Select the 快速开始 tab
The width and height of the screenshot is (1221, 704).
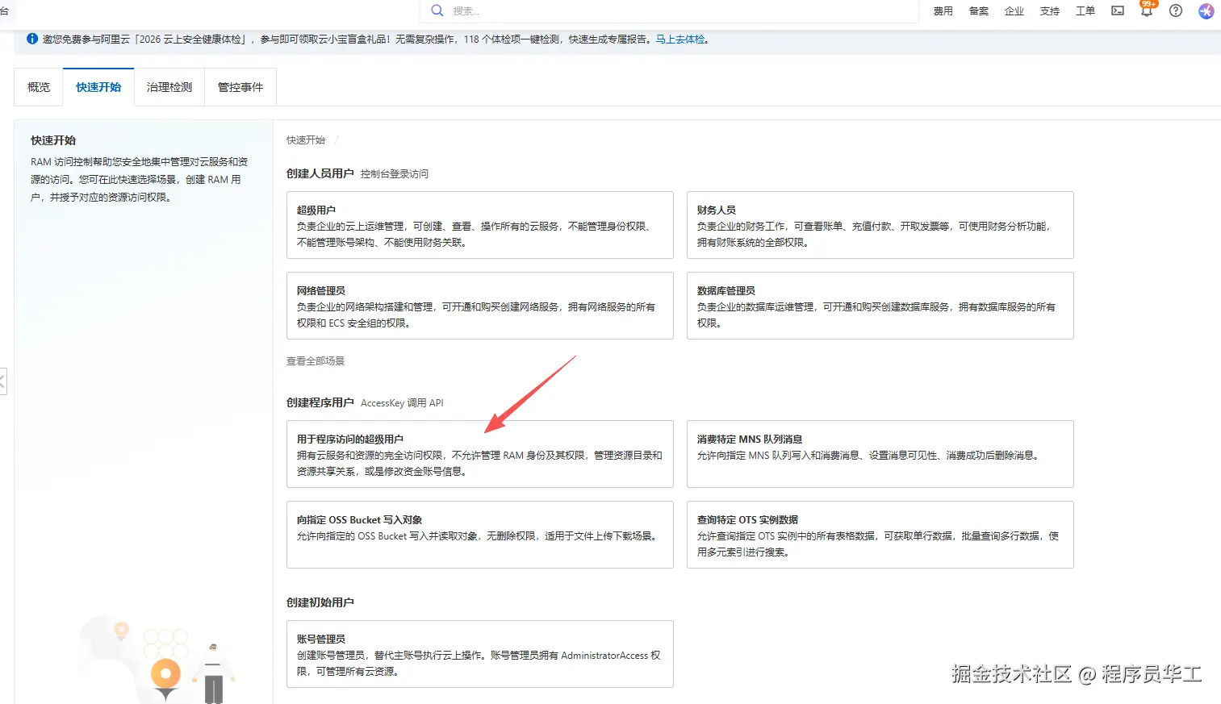click(98, 87)
